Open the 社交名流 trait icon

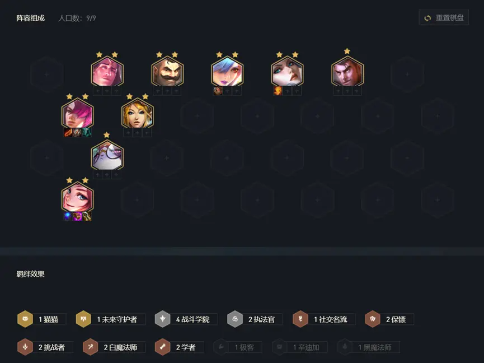[300, 319]
